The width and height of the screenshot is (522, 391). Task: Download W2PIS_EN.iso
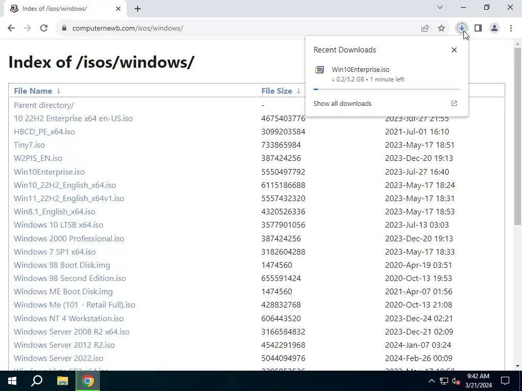(38, 158)
